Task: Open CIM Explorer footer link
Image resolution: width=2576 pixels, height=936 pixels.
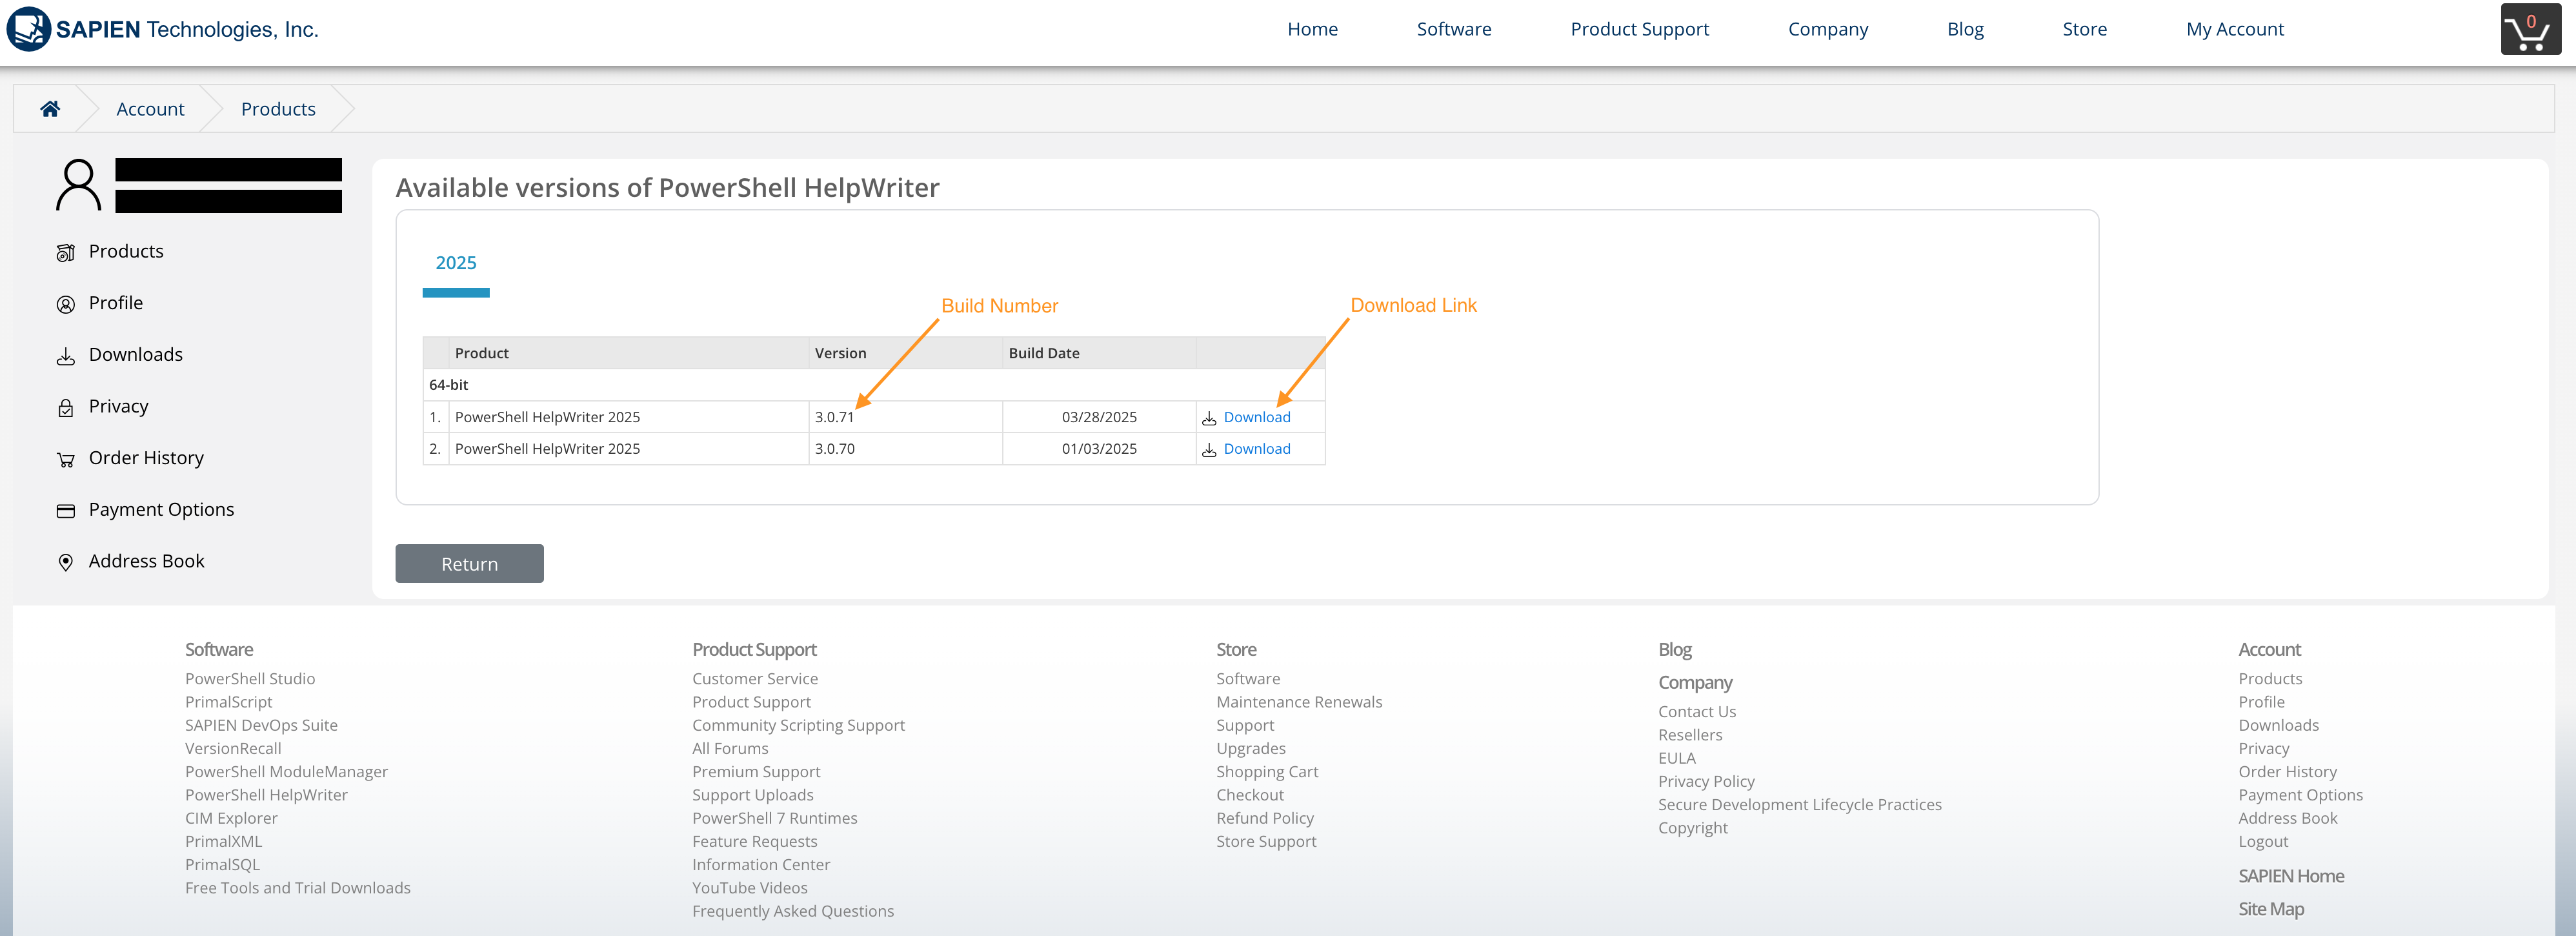Action: pos(231,818)
